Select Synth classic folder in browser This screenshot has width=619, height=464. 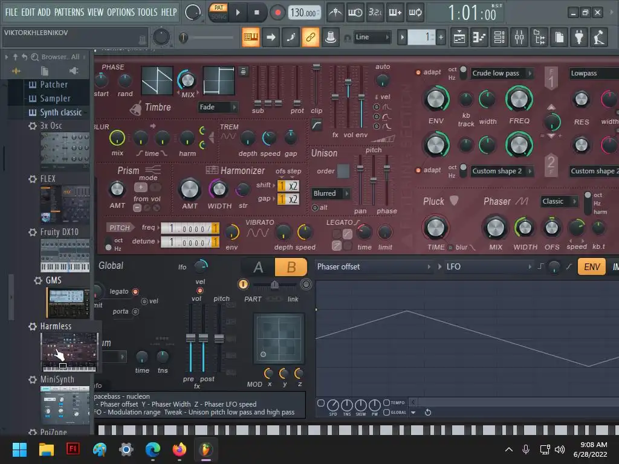pyautogui.click(x=61, y=112)
